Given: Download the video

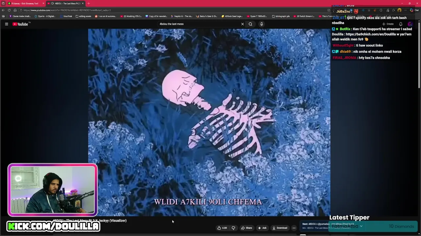Looking at the screenshot, I should coord(280,228).
